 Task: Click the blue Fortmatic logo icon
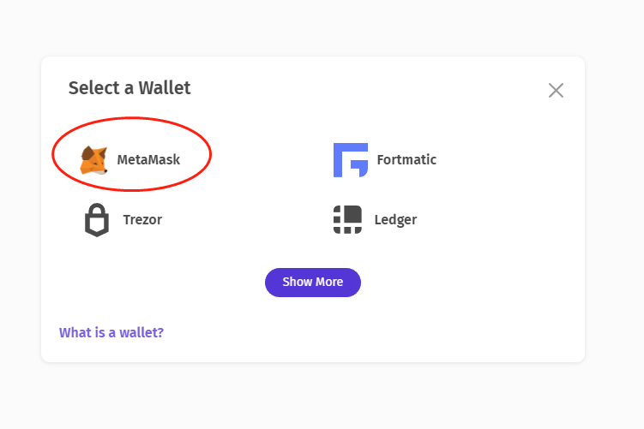coord(350,160)
